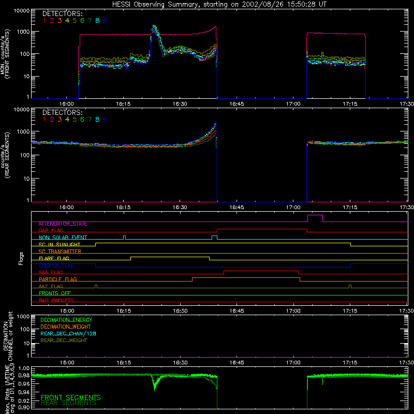Viewport: 414px width, 414px height.
Task: Select dark green detector 7 in front legend
Action: tap(90, 21)
